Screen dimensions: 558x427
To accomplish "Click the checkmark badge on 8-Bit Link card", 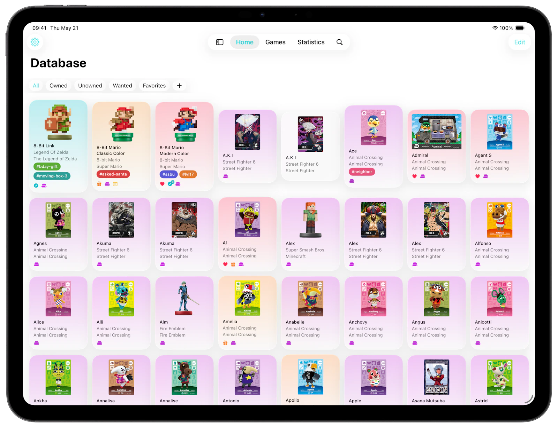I will [x=36, y=185].
